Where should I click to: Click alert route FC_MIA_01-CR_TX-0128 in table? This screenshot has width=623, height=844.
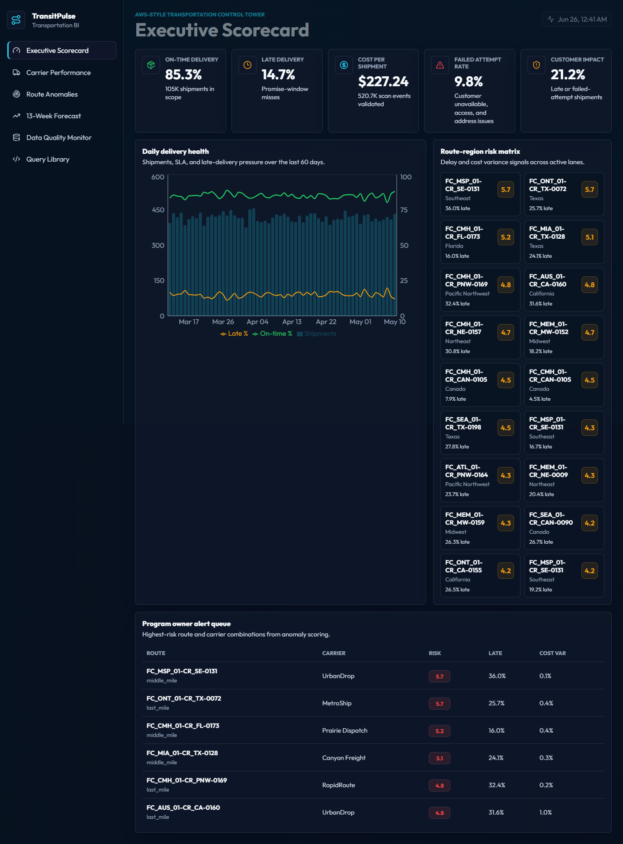click(x=182, y=753)
